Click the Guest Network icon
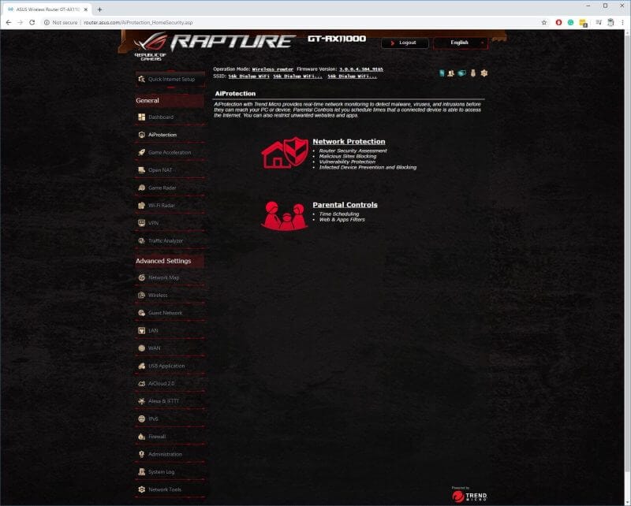631x506 pixels. coord(144,312)
